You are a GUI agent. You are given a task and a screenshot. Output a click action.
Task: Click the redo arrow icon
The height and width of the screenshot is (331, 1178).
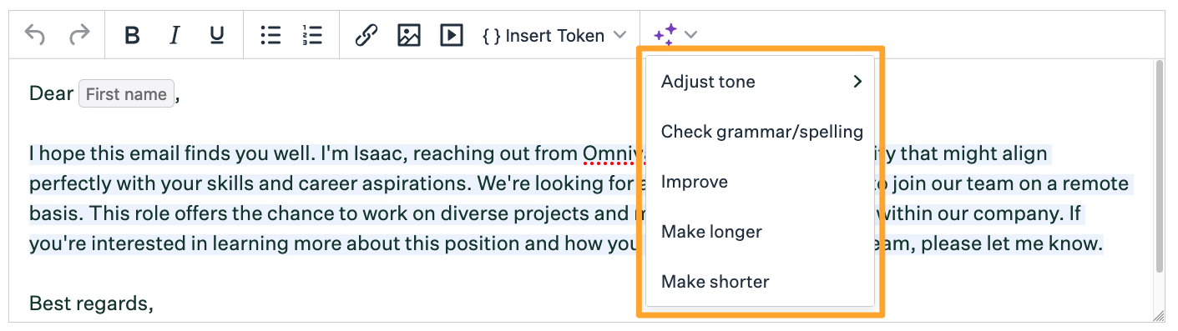point(79,35)
